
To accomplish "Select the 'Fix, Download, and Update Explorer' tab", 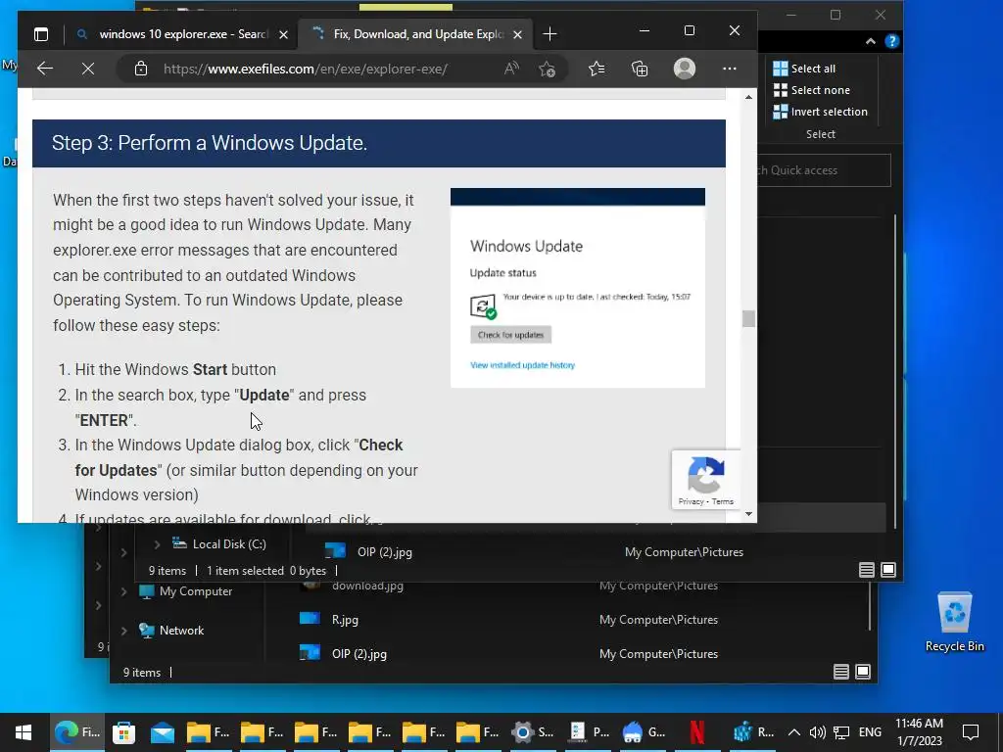I will (418, 34).
